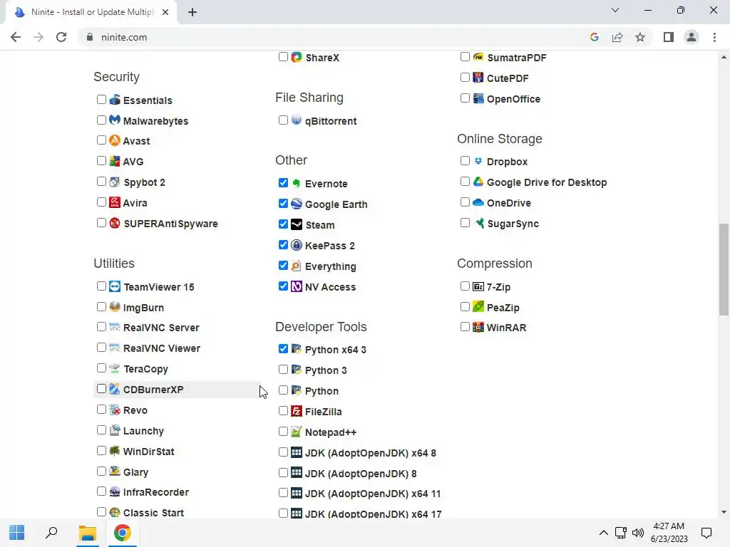
Task: Open the Chrome share page icon
Action: pyautogui.click(x=617, y=37)
